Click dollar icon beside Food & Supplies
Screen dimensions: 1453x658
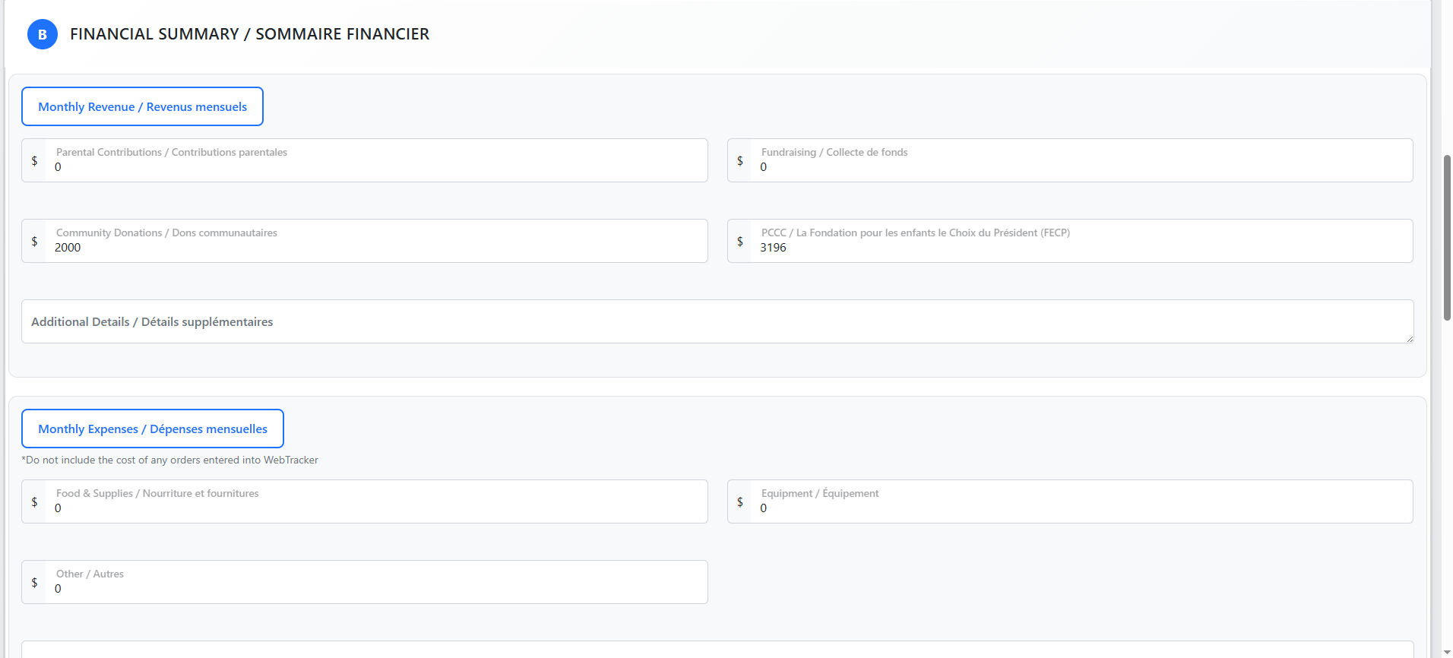tap(34, 501)
